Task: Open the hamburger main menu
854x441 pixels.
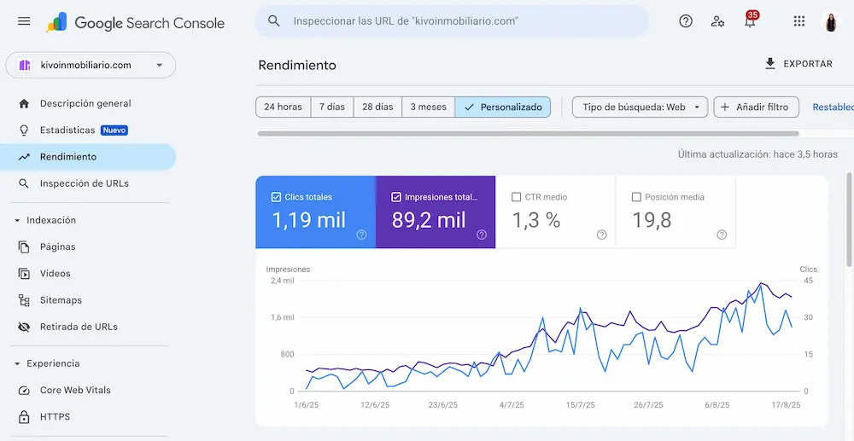Action: click(x=24, y=21)
